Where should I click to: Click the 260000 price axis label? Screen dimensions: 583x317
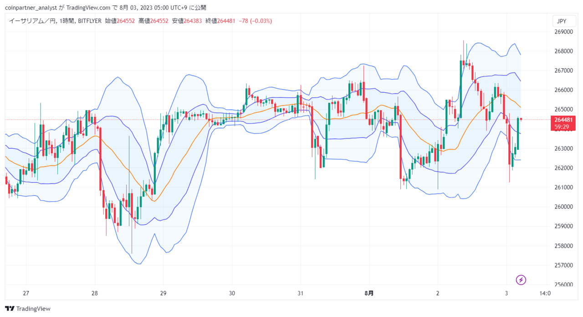(563, 207)
